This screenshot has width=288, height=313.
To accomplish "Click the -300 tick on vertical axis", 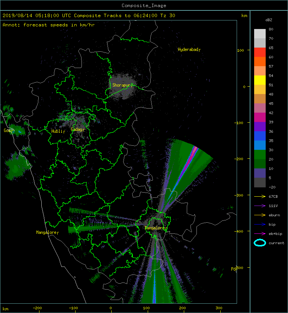I will [239, 196].
